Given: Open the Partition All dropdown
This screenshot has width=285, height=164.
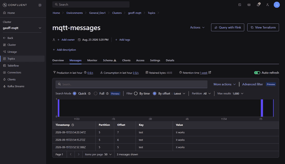Looking at the screenshot, I should pyautogui.click(x=207, y=94).
